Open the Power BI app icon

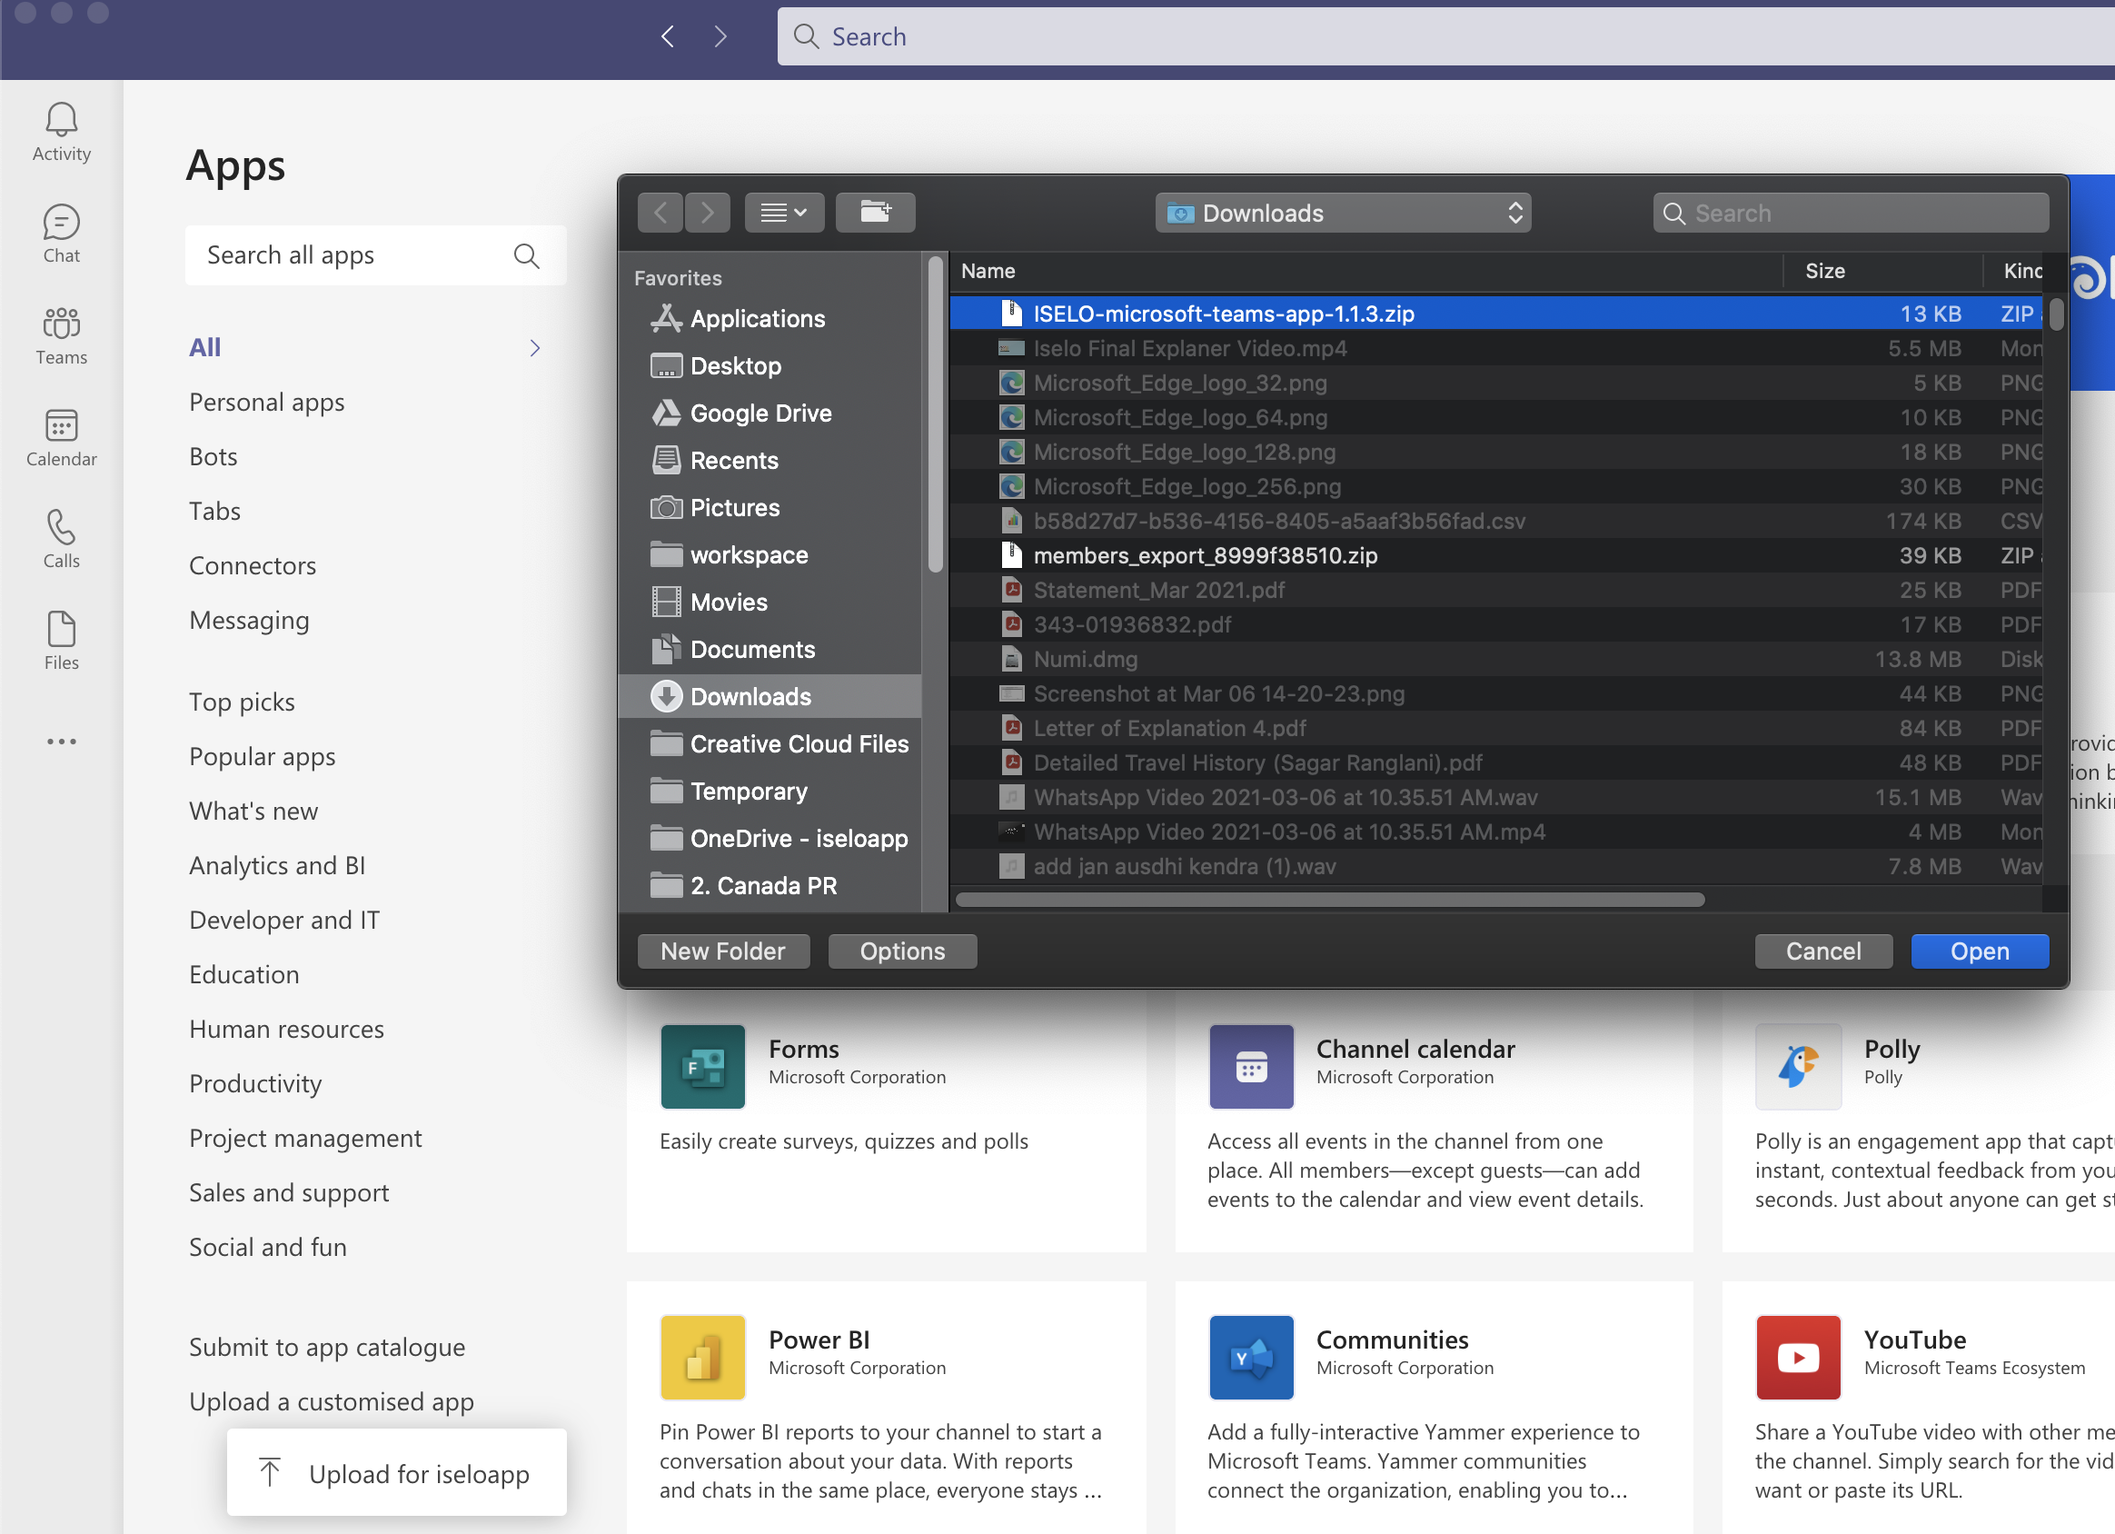[703, 1358]
